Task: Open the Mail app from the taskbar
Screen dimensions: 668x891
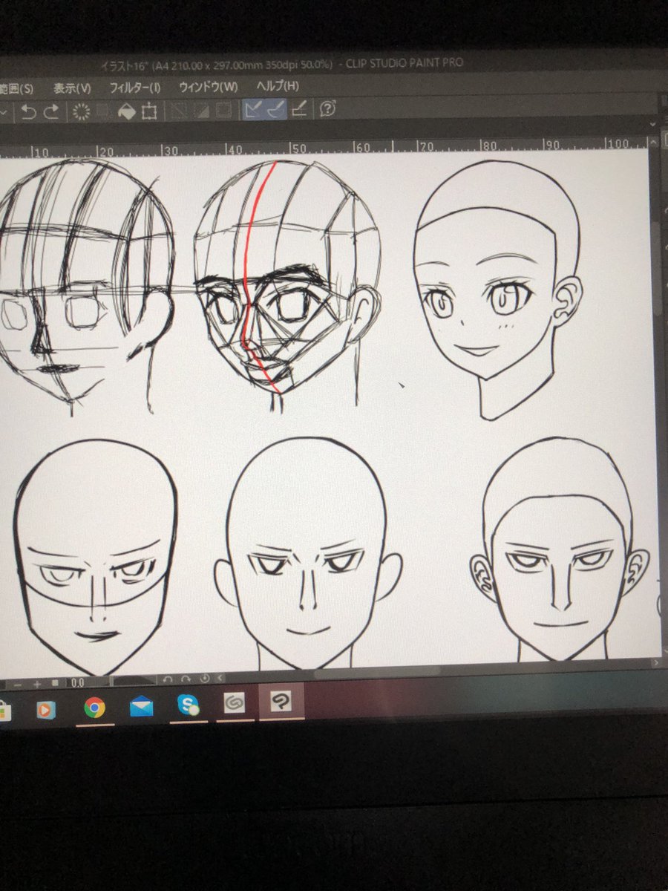Action: point(141,708)
